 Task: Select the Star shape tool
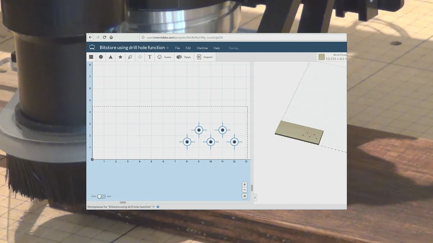pyautogui.click(x=121, y=57)
